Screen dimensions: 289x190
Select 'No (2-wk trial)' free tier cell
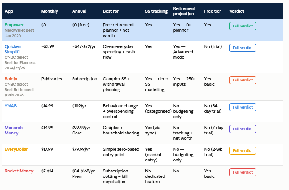click(213, 152)
